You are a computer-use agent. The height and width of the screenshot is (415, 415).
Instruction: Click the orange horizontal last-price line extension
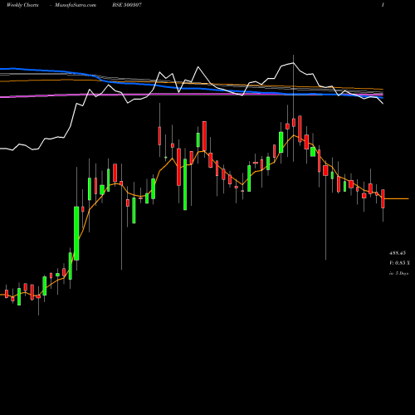pos(397,198)
